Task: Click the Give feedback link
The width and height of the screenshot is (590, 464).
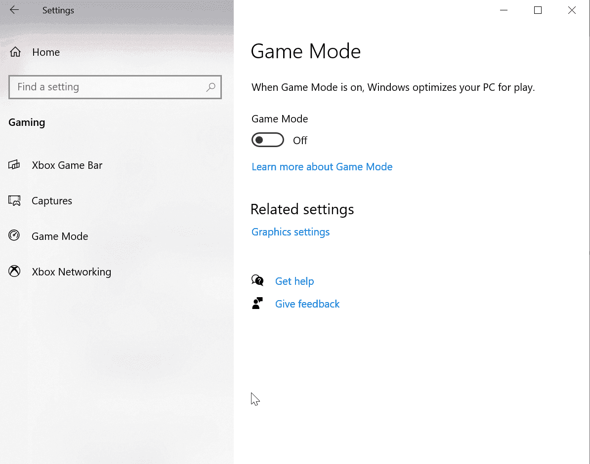Action: point(307,304)
